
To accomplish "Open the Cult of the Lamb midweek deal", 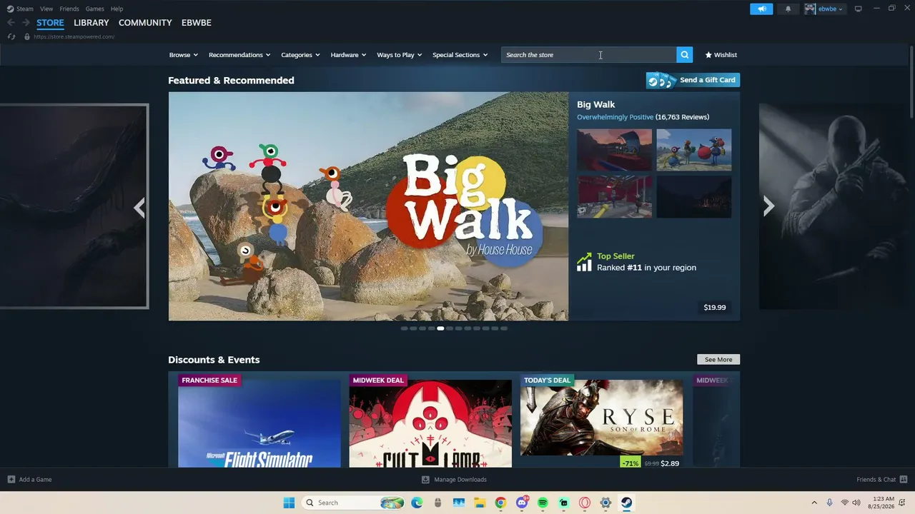I will [x=430, y=423].
